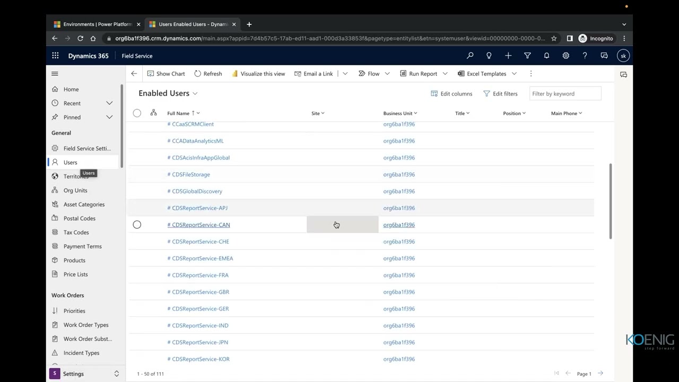Click the plus quick create icon

coord(508,56)
